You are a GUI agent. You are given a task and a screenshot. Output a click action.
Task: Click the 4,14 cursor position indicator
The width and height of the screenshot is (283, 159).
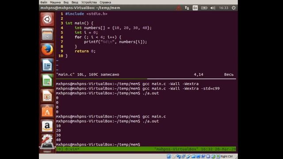(199, 75)
